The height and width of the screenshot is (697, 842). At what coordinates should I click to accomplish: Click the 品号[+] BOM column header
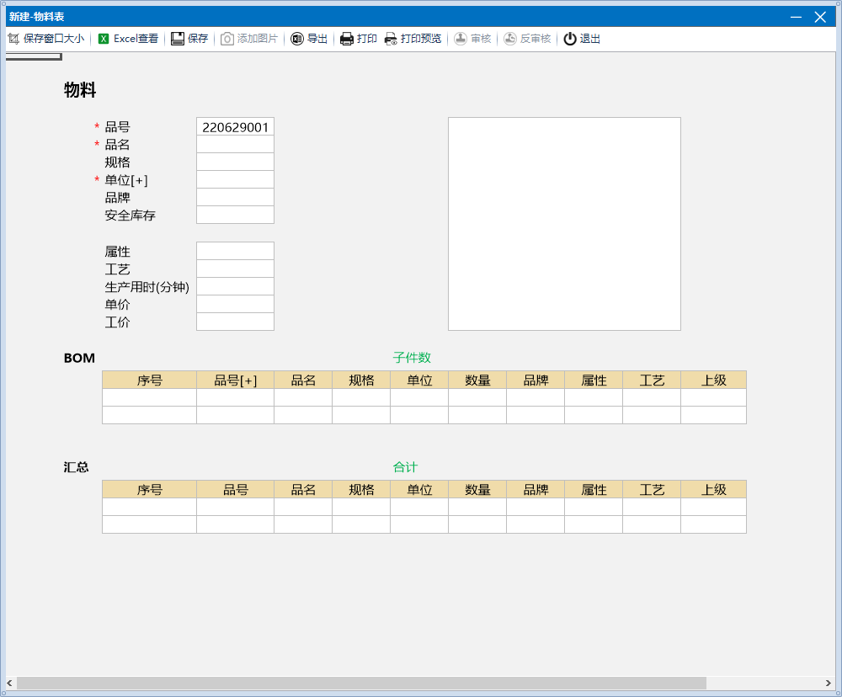tap(235, 380)
